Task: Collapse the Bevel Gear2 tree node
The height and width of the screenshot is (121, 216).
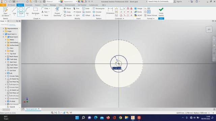Action: (x=3, y=37)
